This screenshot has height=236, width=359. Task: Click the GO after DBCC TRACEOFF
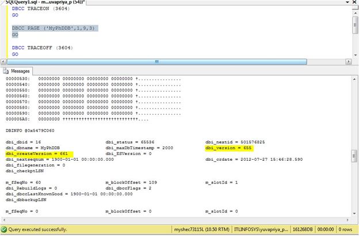tap(15, 55)
